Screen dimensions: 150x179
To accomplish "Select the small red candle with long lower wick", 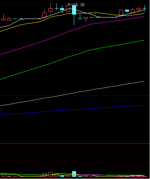I will coord(85,19).
